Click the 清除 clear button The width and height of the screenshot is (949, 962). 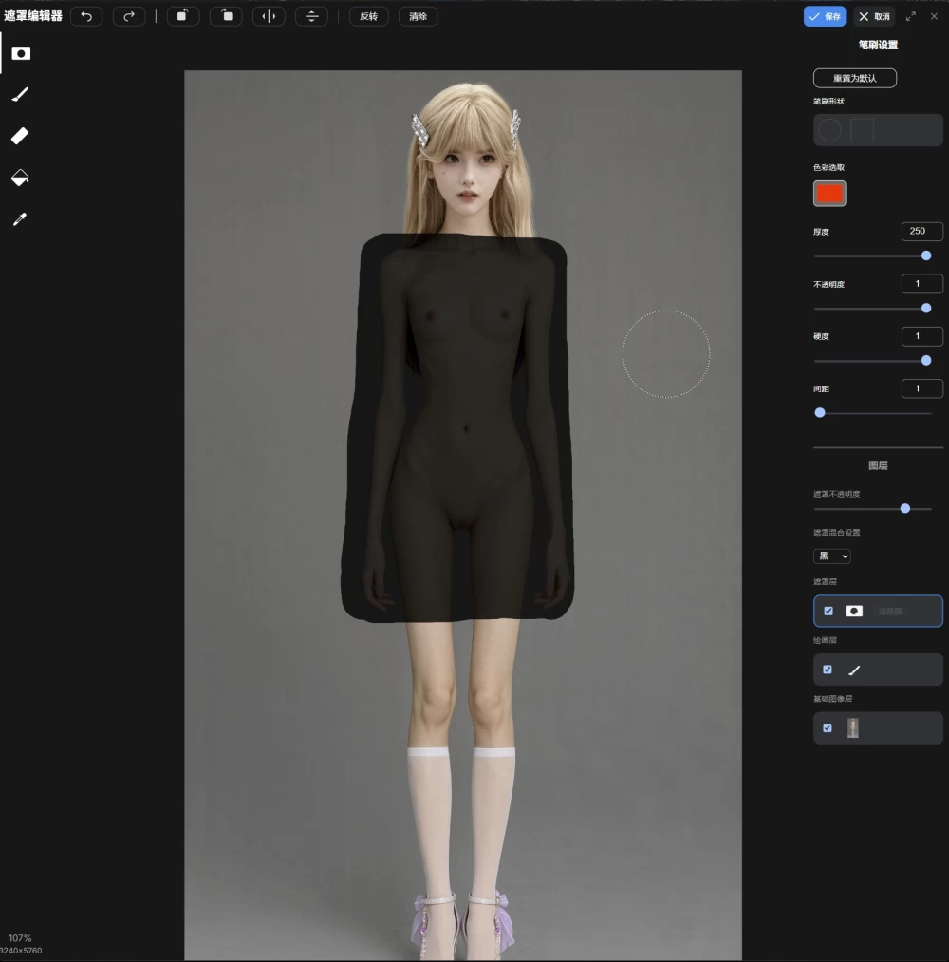click(x=419, y=16)
